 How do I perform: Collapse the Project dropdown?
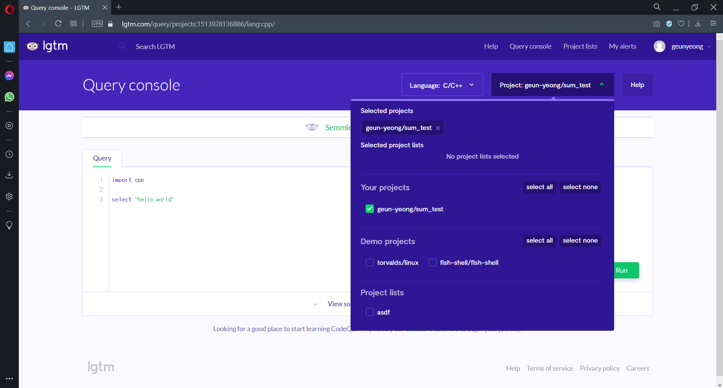(553, 85)
